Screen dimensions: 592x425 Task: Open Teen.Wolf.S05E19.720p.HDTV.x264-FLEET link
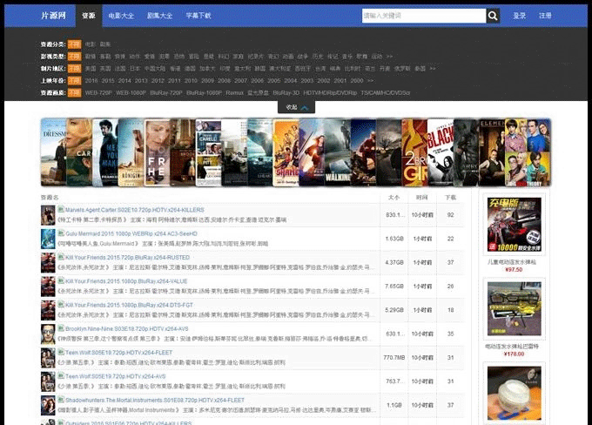coord(119,353)
